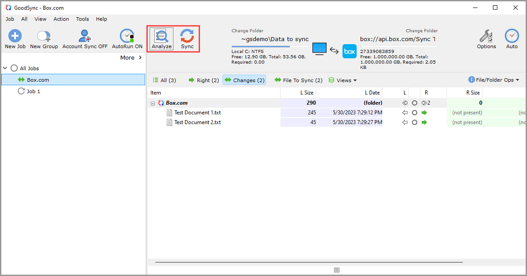Viewport: 527px width, 276px height.
Task: Click the left folder free space bar
Action: [x=270, y=46]
